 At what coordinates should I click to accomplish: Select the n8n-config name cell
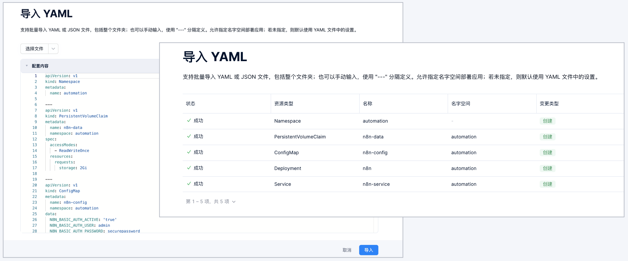pos(375,152)
